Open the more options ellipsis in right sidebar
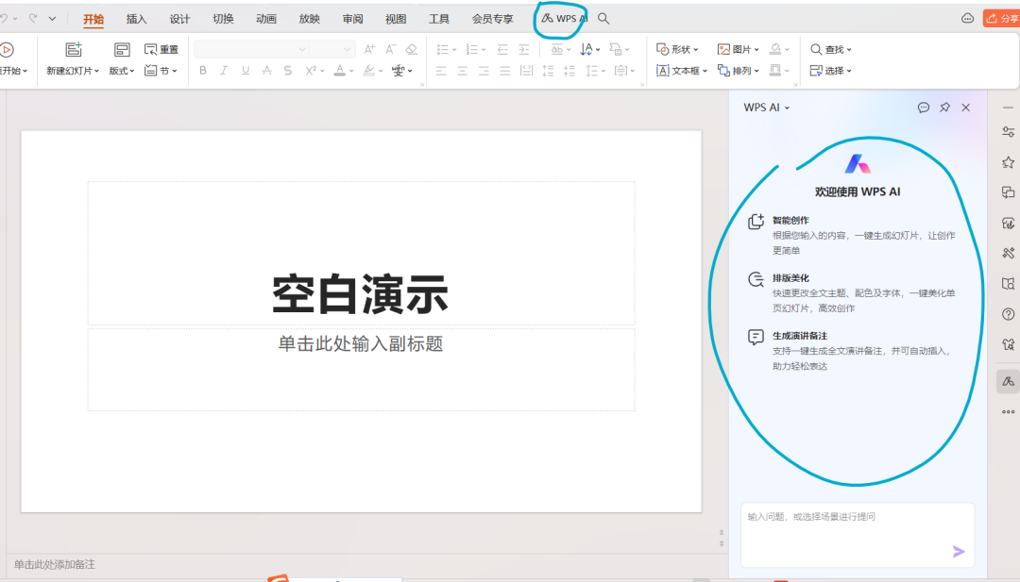Screen dimensions: 1020x582 coord(1008,411)
